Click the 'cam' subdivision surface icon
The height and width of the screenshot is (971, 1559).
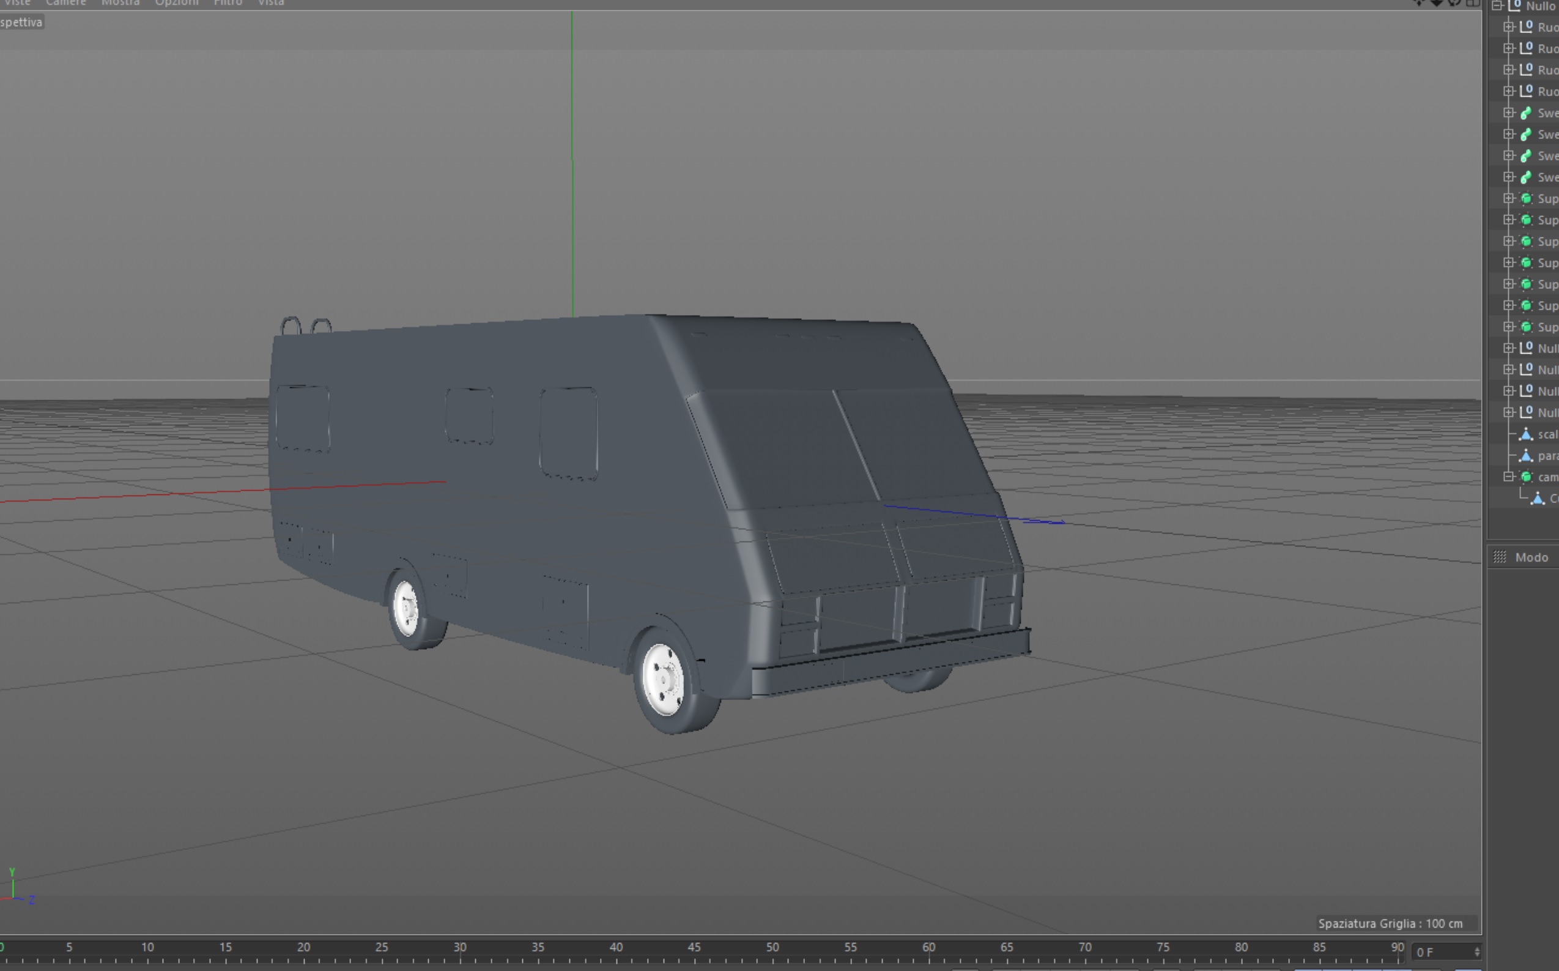coord(1526,477)
